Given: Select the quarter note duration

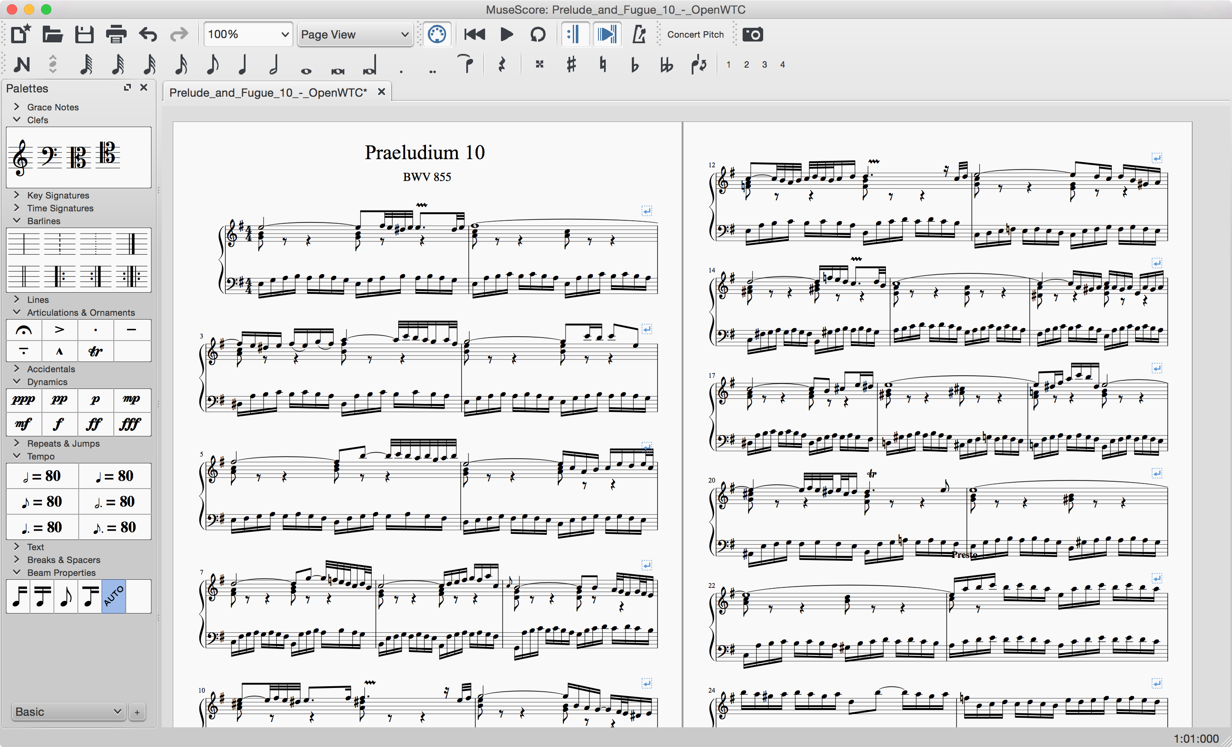Looking at the screenshot, I should tap(243, 65).
